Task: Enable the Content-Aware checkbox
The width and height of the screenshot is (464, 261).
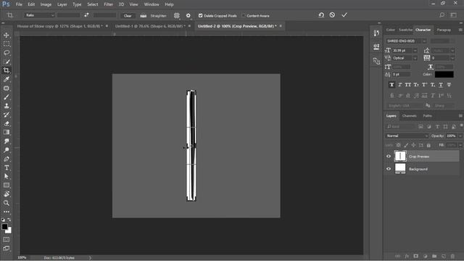Action: click(244, 15)
